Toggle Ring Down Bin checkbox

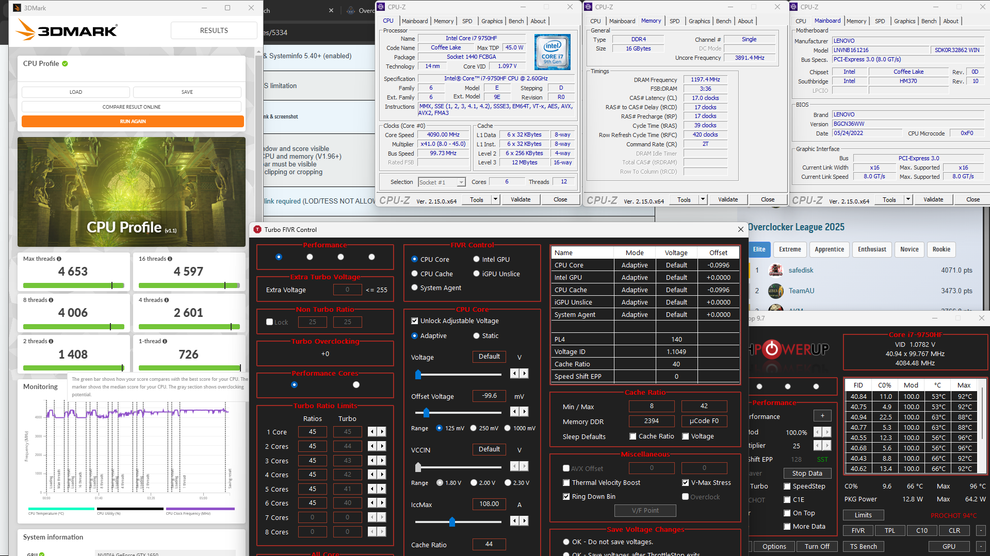(x=566, y=497)
